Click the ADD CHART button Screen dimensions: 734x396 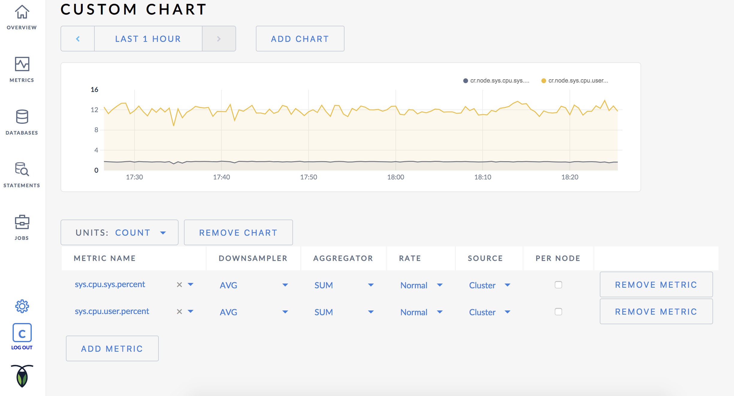pyautogui.click(x=299, y=39)
